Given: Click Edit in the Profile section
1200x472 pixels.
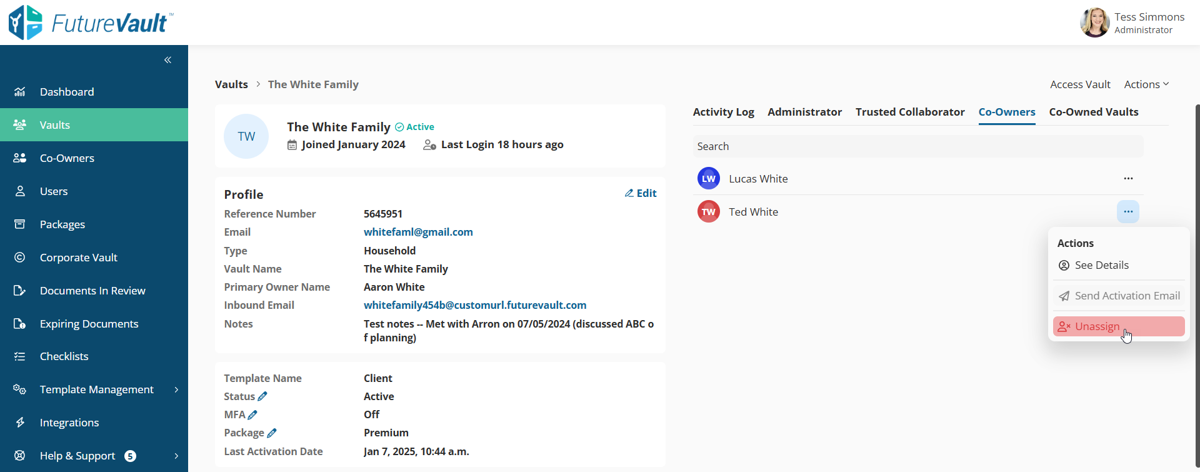Looking at the screenshot, I should (641, 193).
